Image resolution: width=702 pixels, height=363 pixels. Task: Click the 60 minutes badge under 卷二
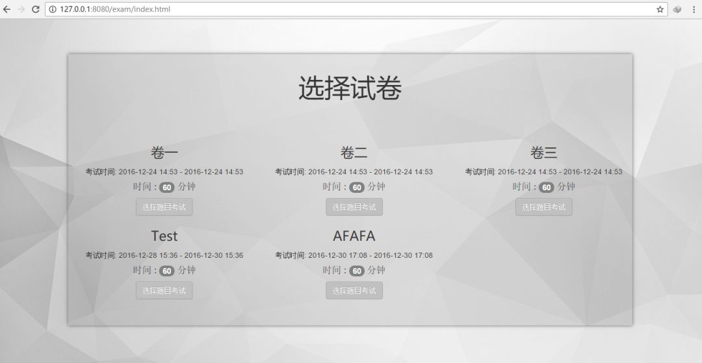point(356,187)
